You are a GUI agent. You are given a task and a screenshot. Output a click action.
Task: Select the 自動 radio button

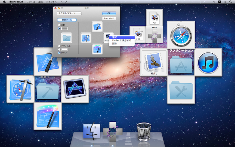click(59, 25)
